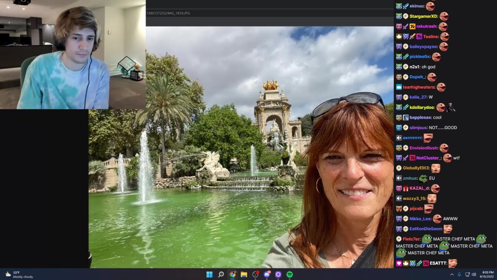Viewport: 497px width, 280px height.
Task: Click the heart badge beside ESATTT
Action: (399, 263)
